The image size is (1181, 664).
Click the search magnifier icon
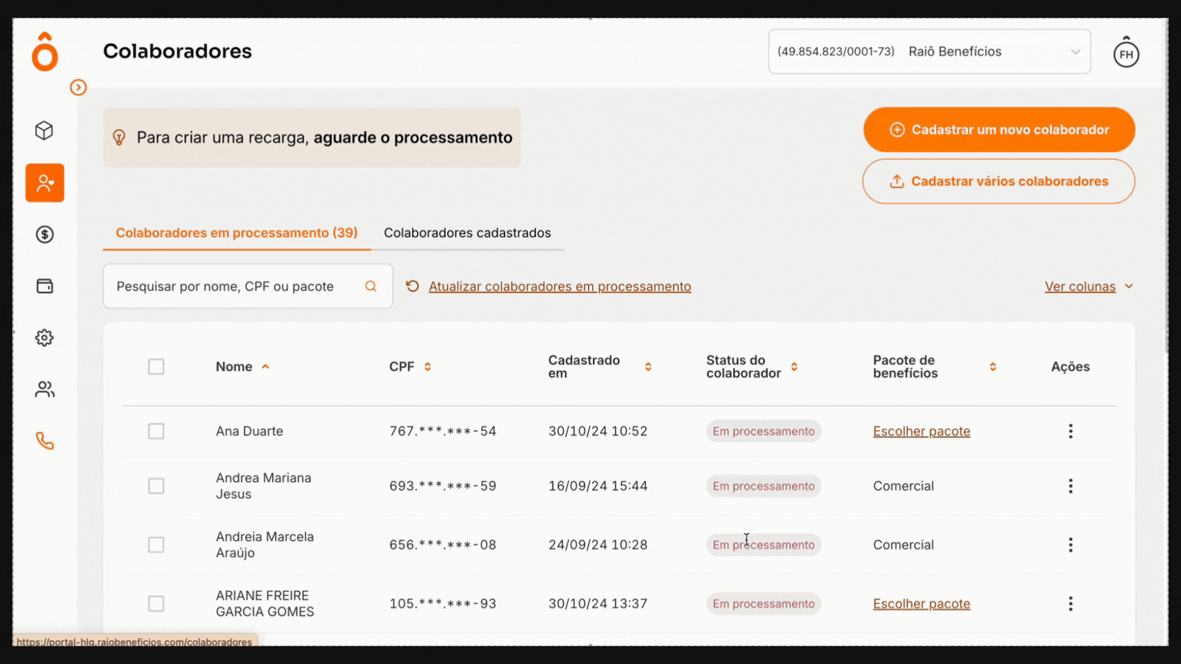[371, 286]
